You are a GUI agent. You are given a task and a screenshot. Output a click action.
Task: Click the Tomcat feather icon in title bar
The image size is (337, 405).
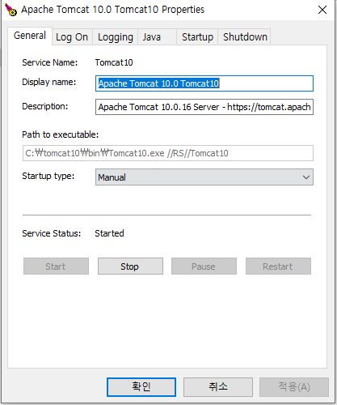click(11, 10)
